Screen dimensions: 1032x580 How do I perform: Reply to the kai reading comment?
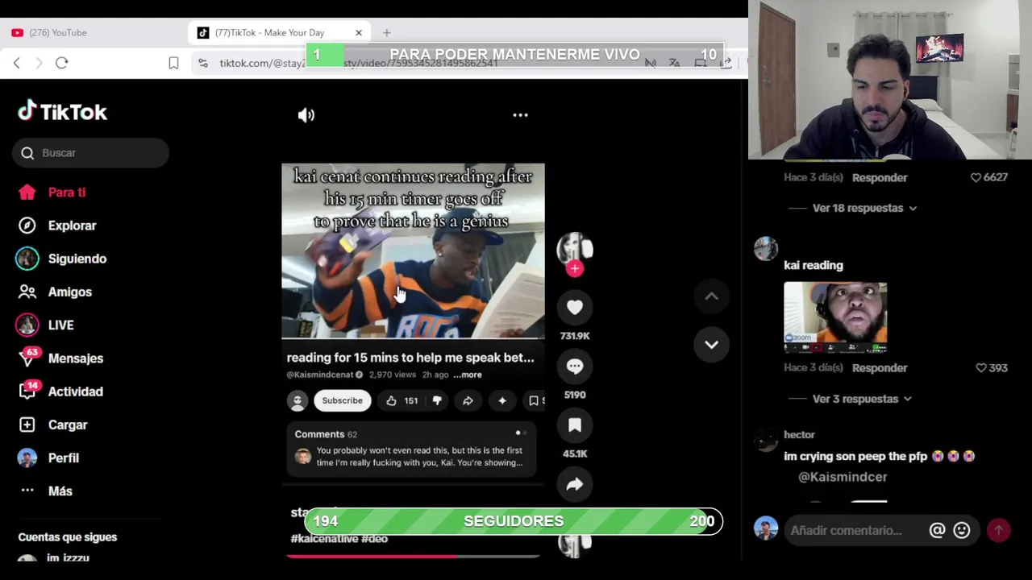[880, 368]
